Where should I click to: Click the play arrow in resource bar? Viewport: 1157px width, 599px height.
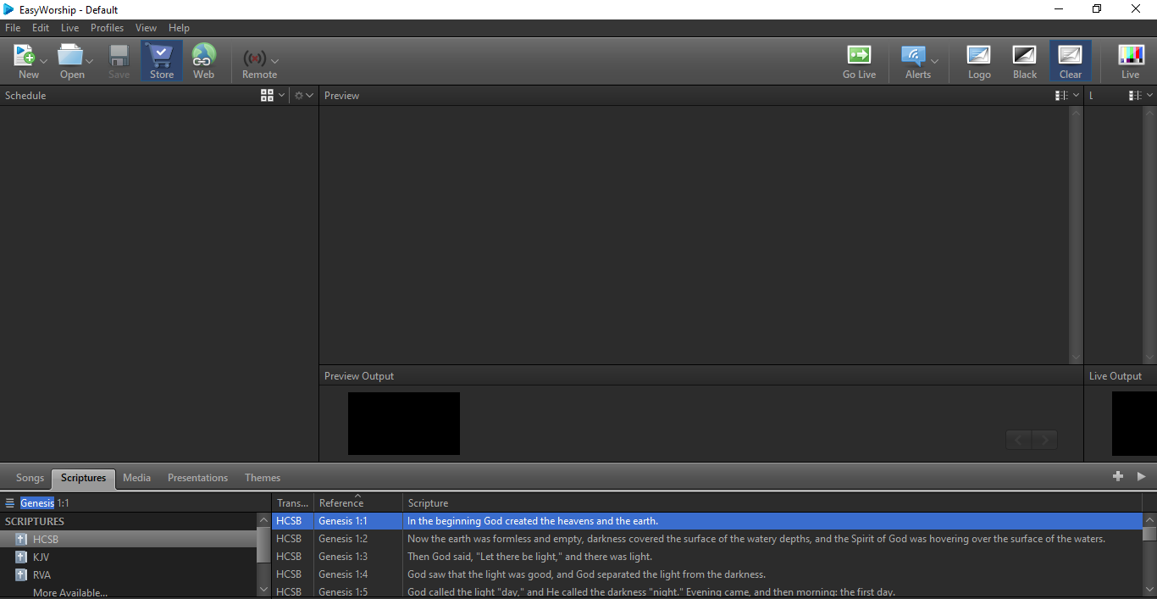click(x=1142, y=476)
